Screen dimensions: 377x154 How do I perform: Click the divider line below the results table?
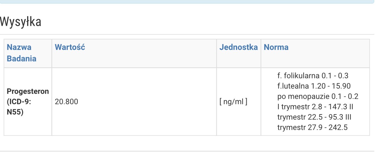(x=187, y=151)
